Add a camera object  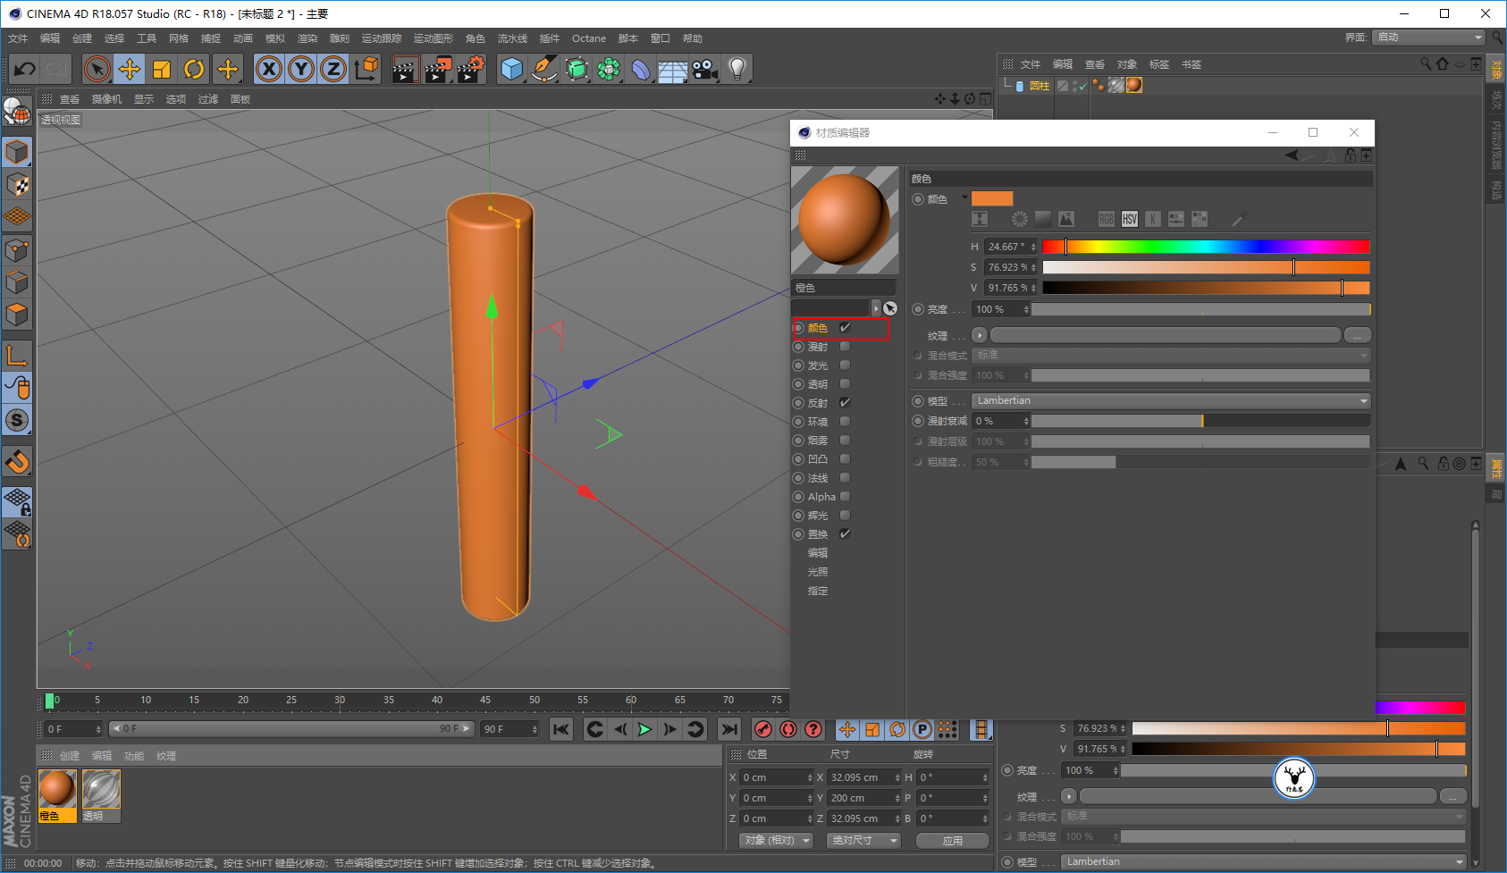click(705, 69)
